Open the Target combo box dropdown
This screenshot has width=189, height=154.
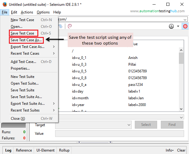click(129, 125)
